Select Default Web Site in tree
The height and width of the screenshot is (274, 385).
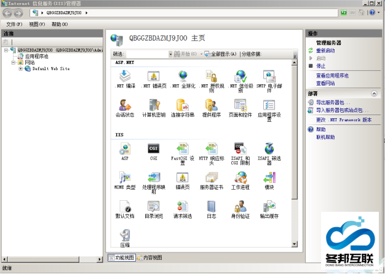pos(51,68)
